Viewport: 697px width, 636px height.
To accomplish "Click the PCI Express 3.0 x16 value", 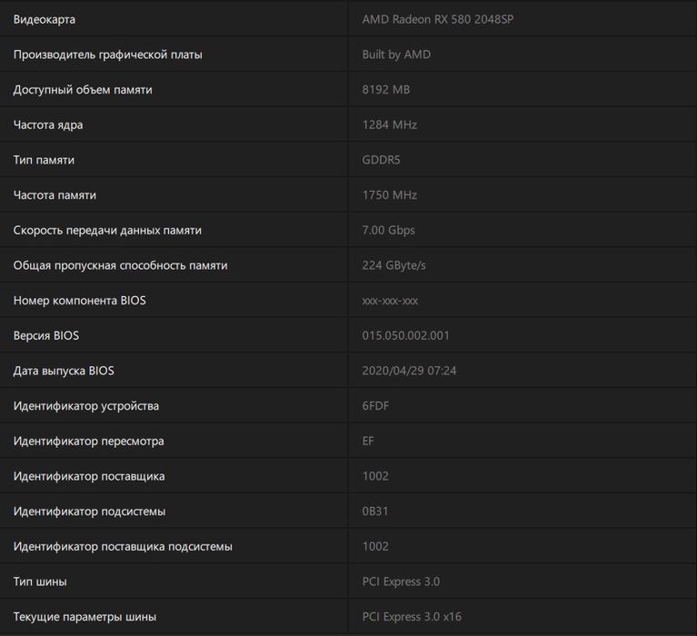I will point(412,617).
